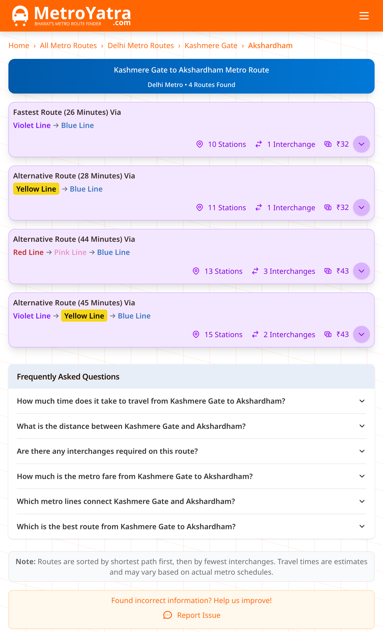Screen dimensions: 383x632
Task: Click the chat bubble icon beside Report Issue
Action: [168, 615]
